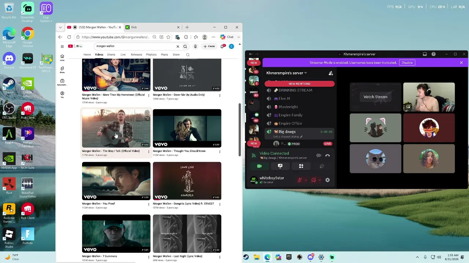Select cat with sunglasses participant tile
The image size is (469, 263).
[x=375, y=159]
